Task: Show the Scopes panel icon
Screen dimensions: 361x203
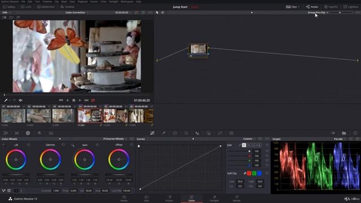Action: pos(344,133)
